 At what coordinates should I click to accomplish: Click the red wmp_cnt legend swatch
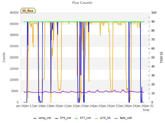35,118
